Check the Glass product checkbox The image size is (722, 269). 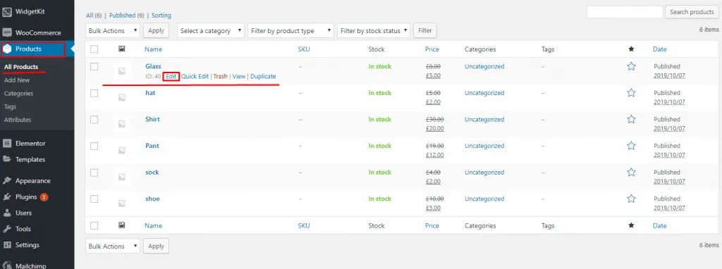[x=94, y=67]
